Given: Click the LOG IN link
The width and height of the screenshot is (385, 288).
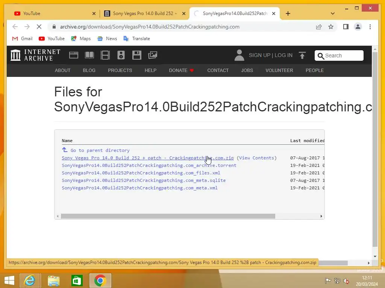Looking at the screenshot, I should 283,55.
